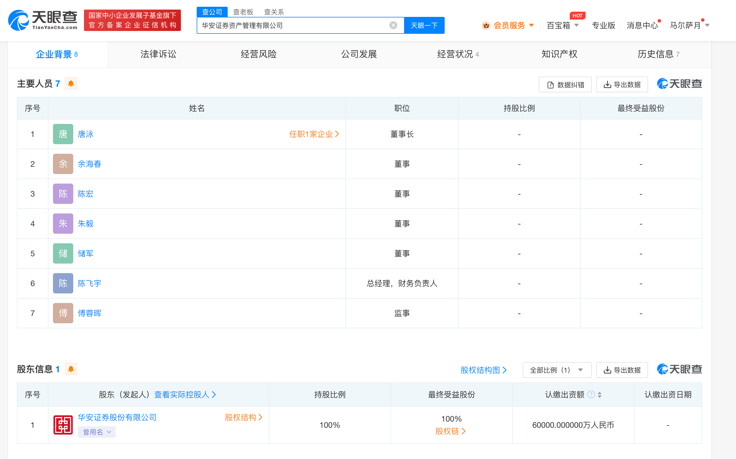Switch to the 经营状况 tab
Screen dimensions: 736x459
(458, 54)
